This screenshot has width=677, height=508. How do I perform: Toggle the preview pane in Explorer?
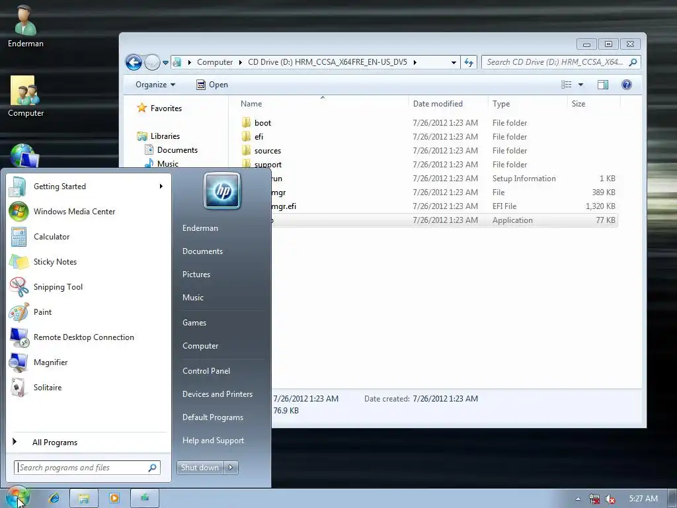point(603,85)
